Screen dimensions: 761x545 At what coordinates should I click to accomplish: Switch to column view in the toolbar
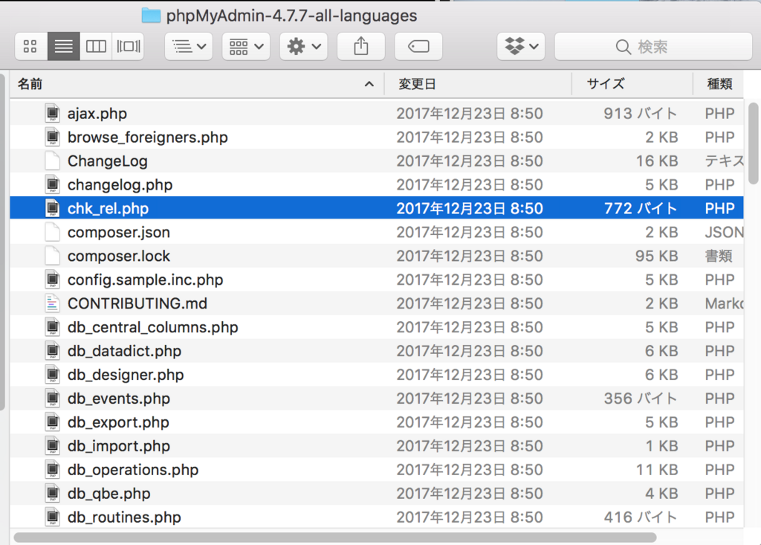click(x=96, y=47)
